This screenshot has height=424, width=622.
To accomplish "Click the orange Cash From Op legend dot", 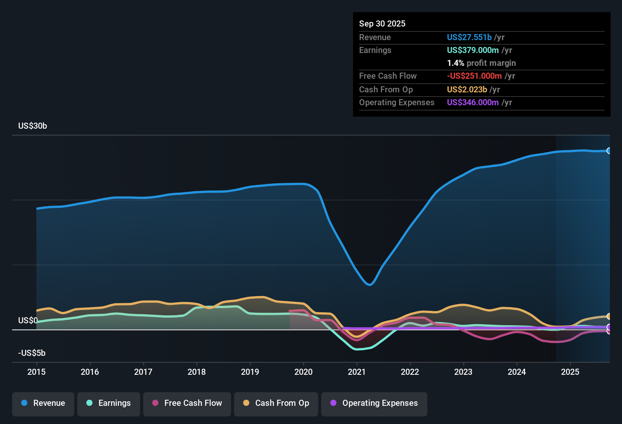I will click(x=247, y=403).
